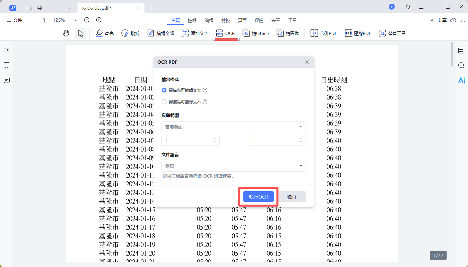Cancel the OCR dialog via 取消

pos(292,197)
